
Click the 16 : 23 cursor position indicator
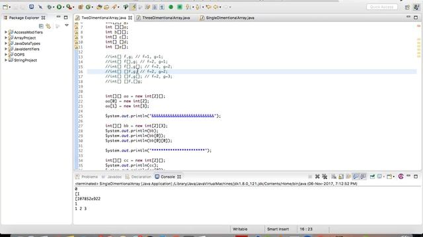[x=306, y=229]
